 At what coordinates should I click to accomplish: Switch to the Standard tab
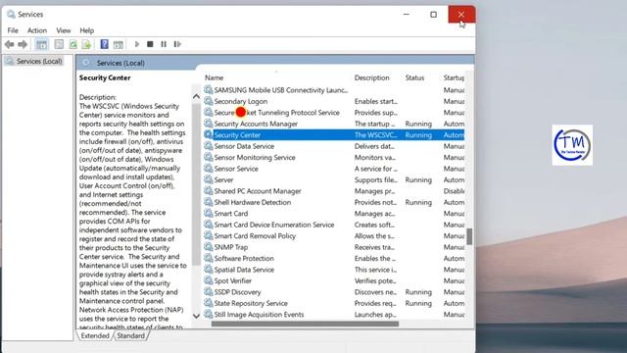(x=130, y=335)
